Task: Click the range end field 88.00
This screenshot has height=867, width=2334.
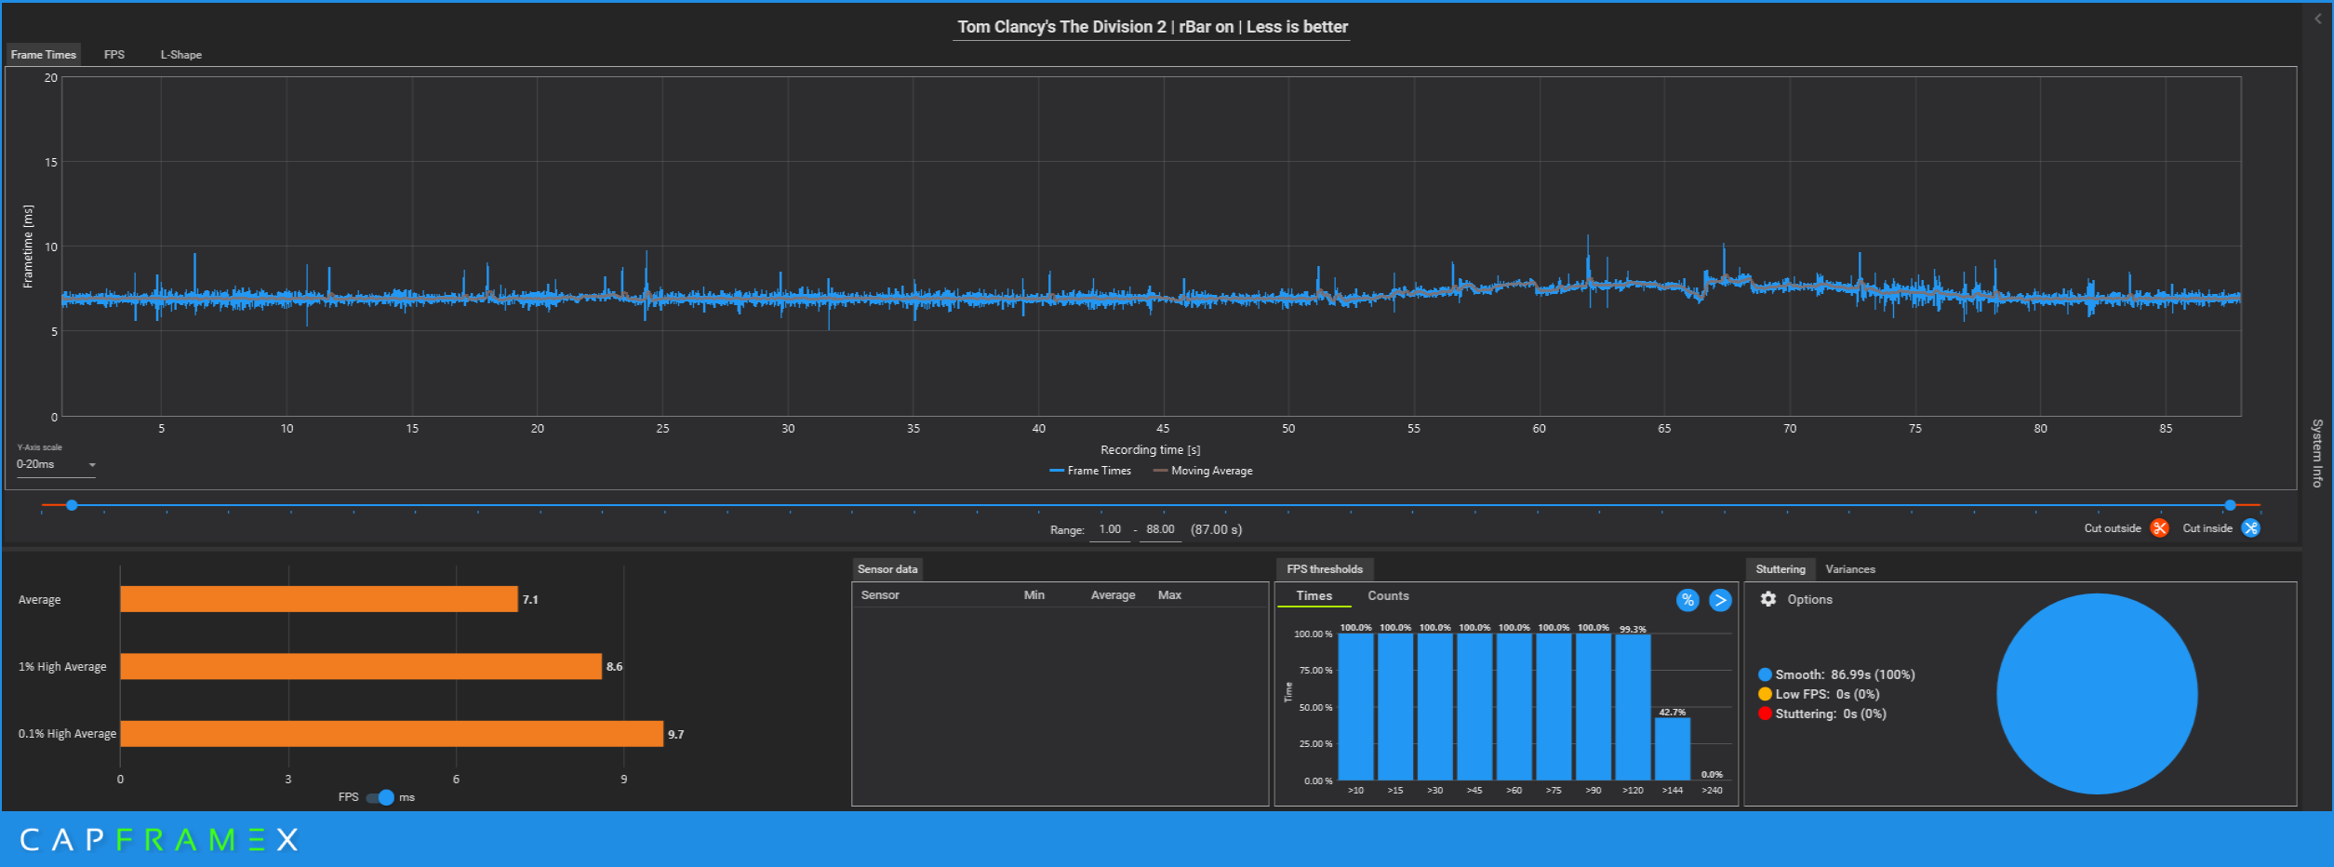Action: pyautogui.click(x=1160, y=529)
